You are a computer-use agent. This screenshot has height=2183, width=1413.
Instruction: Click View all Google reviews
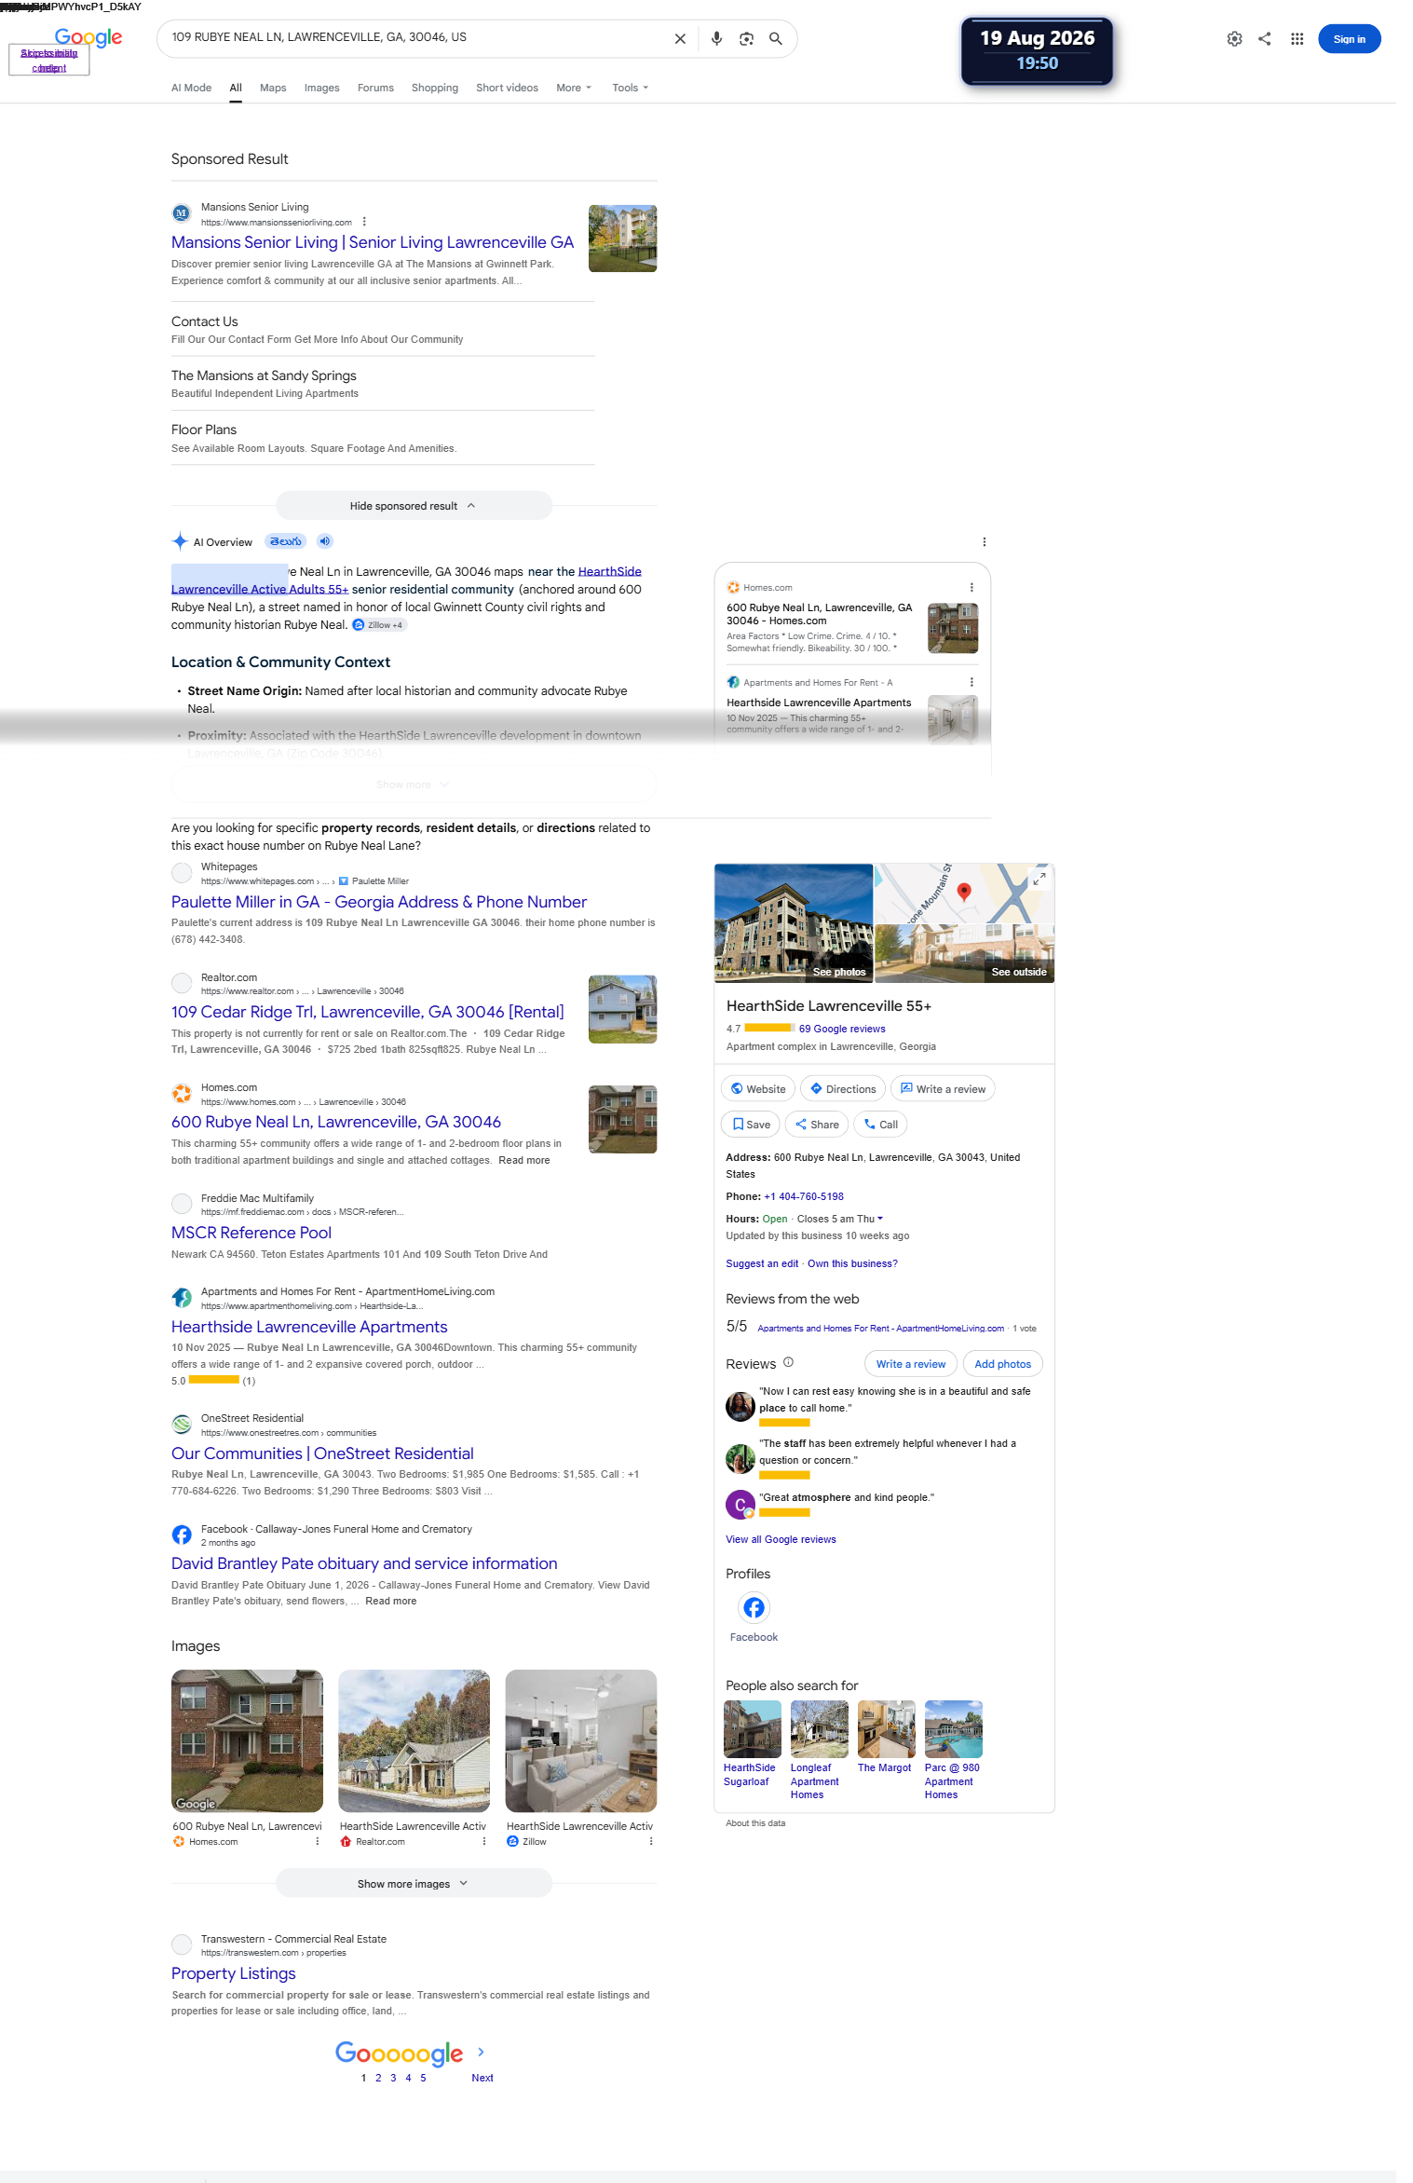(x=781, y=1539)
